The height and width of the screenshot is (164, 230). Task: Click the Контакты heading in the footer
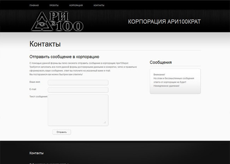(36, 153)
